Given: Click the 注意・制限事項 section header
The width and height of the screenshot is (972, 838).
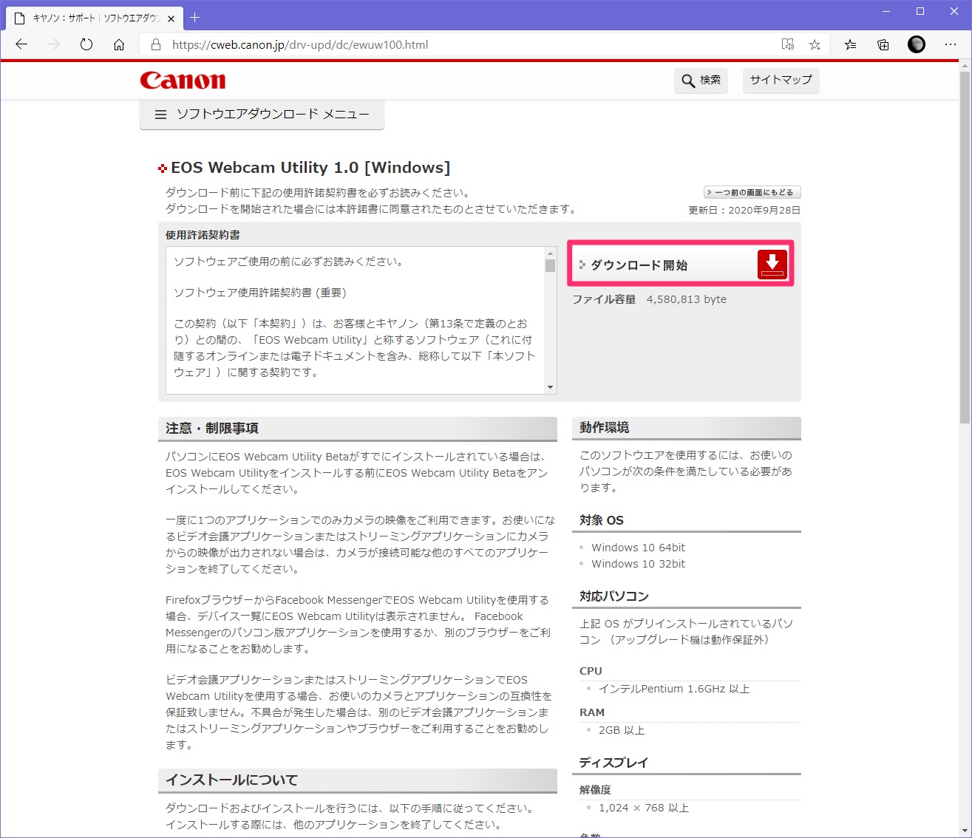Looking at the screenshot, I should (358, 429).
